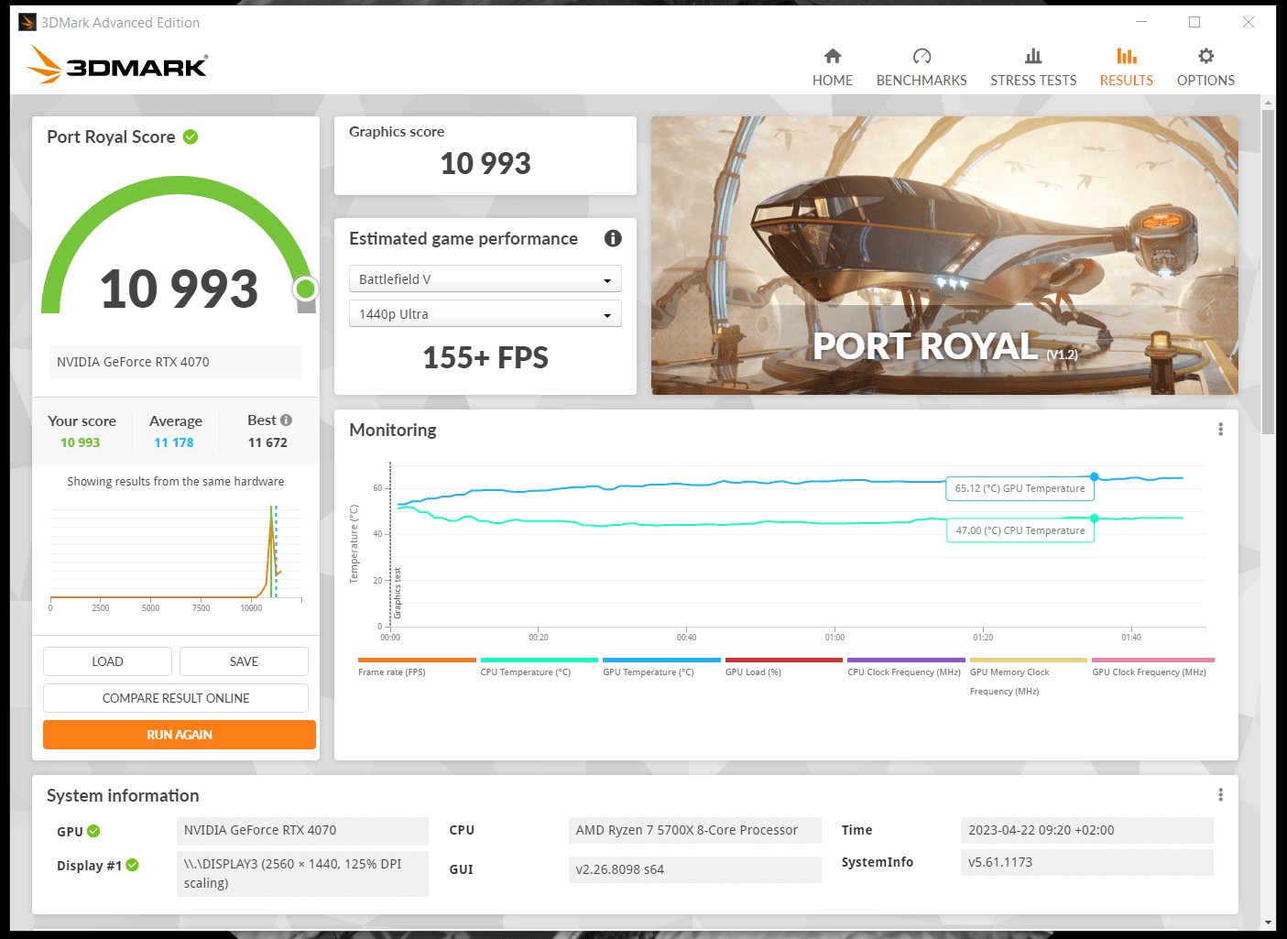1287x939 pixels.
Task: Click the vertical scrollbar thumb
Action: tap(1268, 271)
